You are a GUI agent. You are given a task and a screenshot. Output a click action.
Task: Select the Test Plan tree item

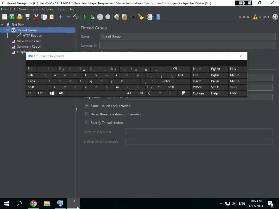pyautogui.click(x=18, y=24)
